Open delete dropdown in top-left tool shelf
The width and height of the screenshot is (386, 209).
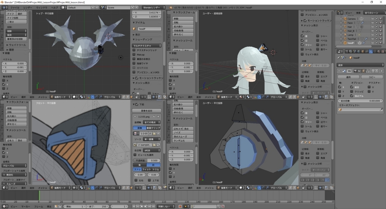coord(16,31)
